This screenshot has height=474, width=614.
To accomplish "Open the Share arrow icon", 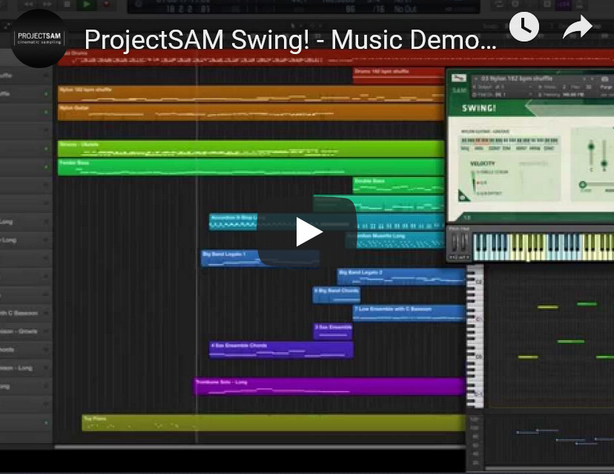I will (577, 27).
